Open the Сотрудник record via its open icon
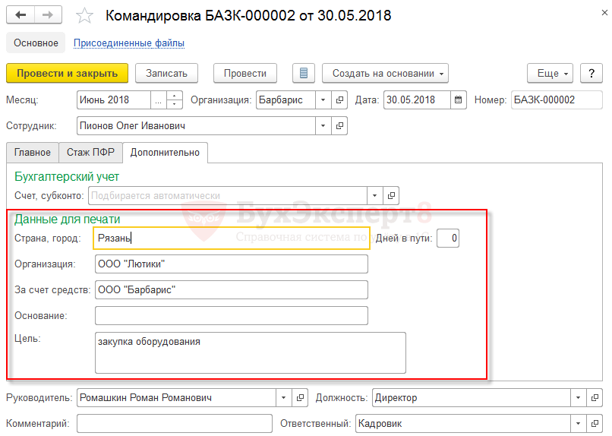This screenshot has width=612, height=436. click(x=339, y=125)
